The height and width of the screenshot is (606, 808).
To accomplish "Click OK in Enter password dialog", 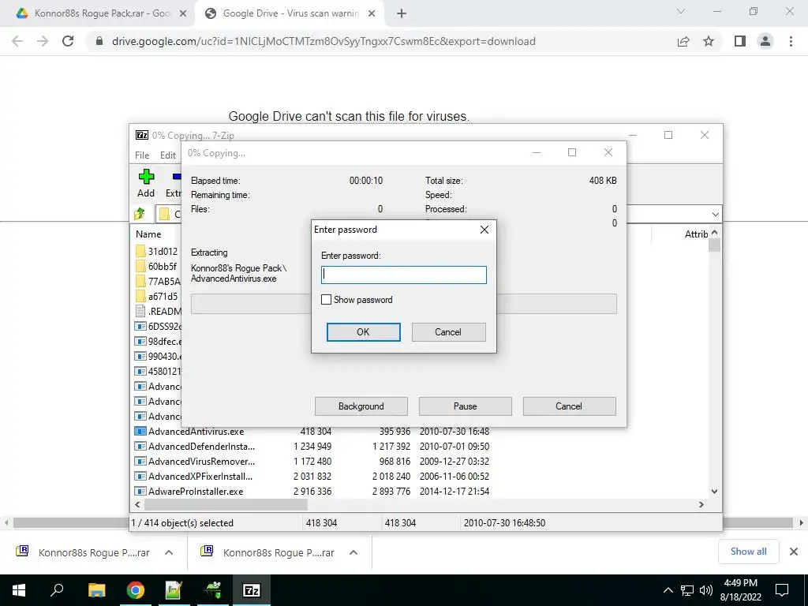I will (363, 332).
